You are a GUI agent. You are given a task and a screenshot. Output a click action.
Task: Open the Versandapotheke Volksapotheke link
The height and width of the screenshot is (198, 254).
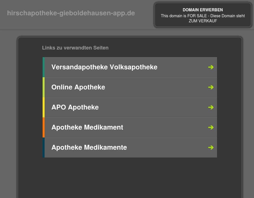click(104, 67)
